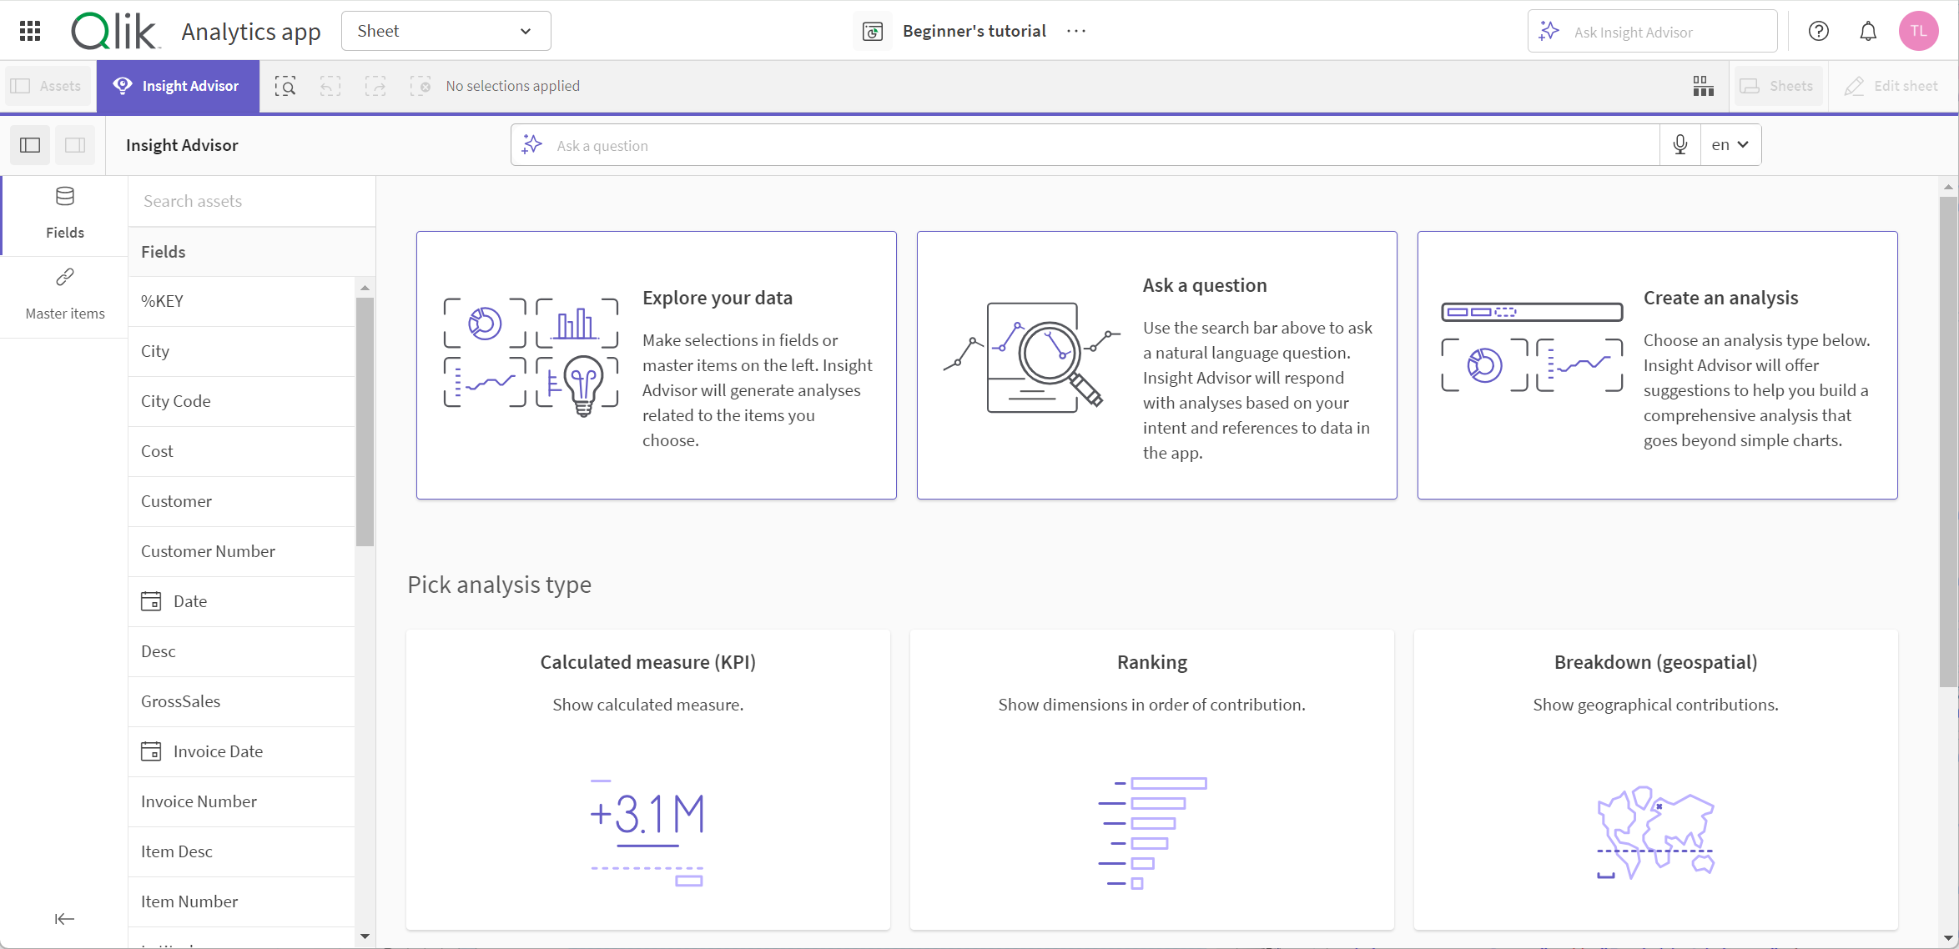
Task: Click the grid/sheets view icon
Action: click(1703, 85)
